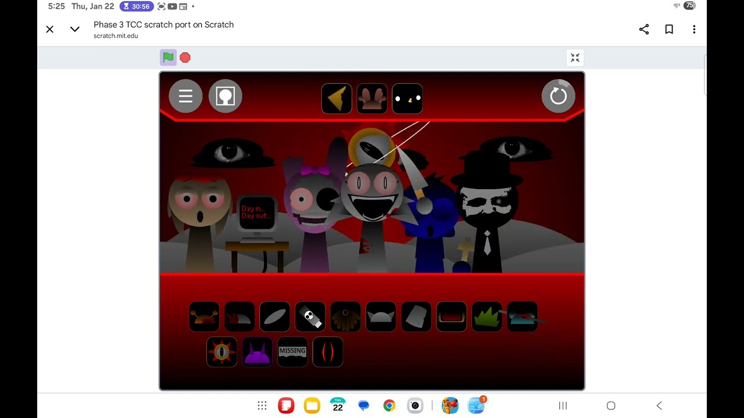Image resolution: width=744 pixels, height=418 pixels.
Task: Pick the dark red box with gold handles icon
Action: coord(452,317)
